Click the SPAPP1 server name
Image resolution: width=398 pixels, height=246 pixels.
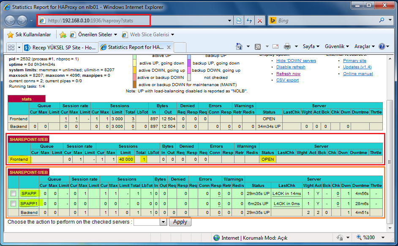[x=29, y=204]
